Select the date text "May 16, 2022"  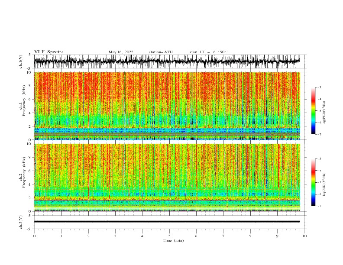click(121, 52)
